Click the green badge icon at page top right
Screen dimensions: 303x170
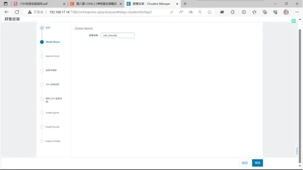294,21
